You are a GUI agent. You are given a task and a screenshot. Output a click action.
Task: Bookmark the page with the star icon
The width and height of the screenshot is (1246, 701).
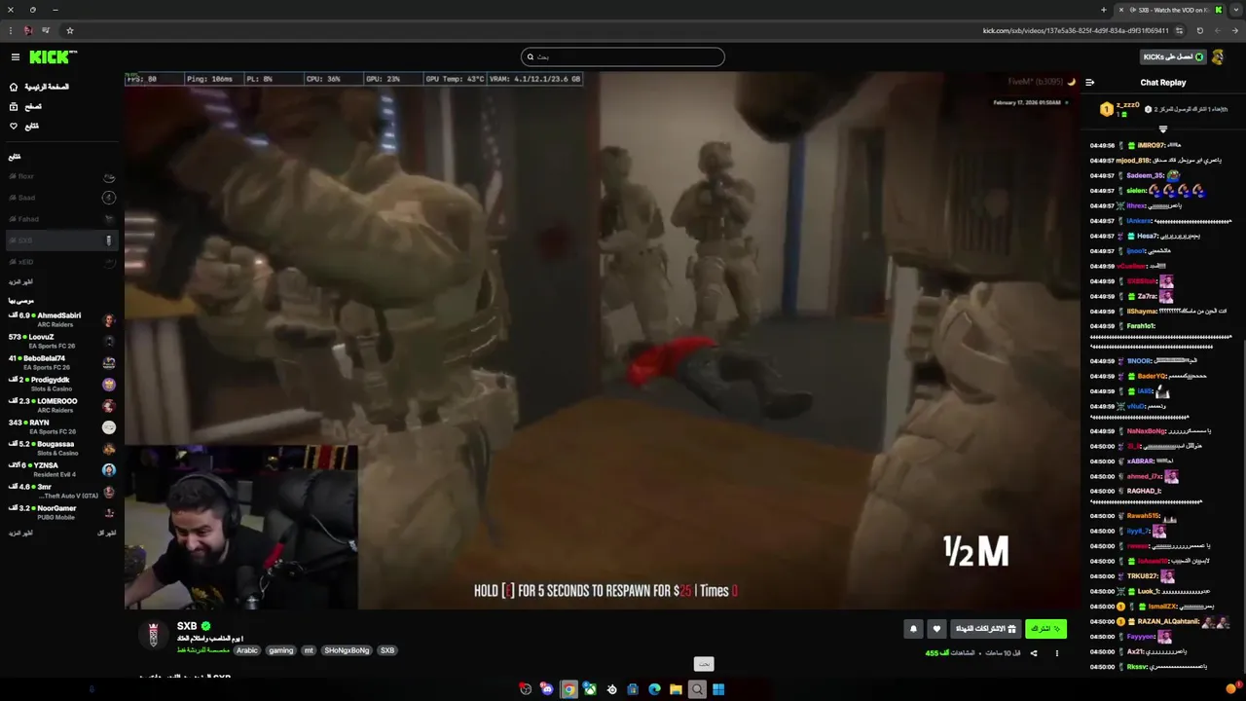[70, 30]
